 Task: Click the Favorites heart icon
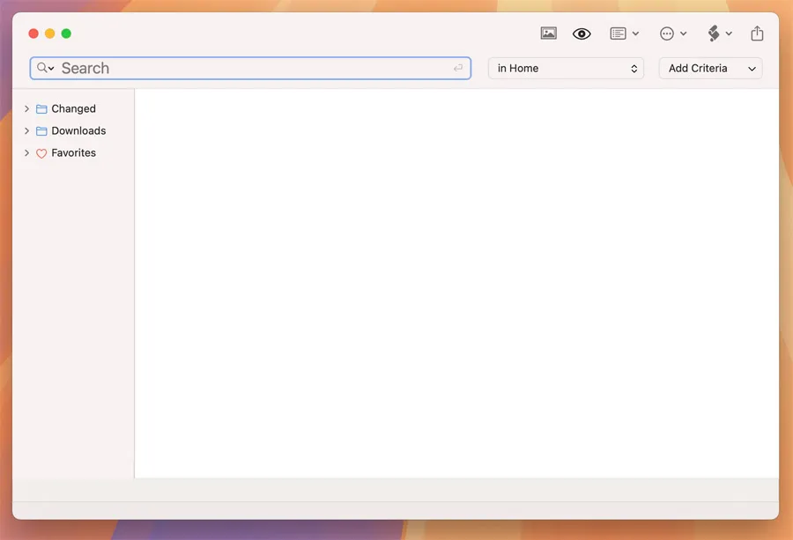pyautogui.click(x=41, y=153)
